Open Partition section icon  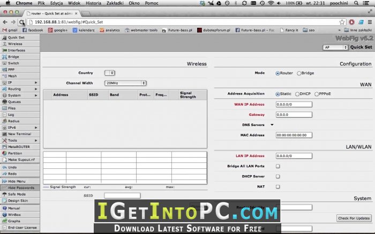point(4,153)
